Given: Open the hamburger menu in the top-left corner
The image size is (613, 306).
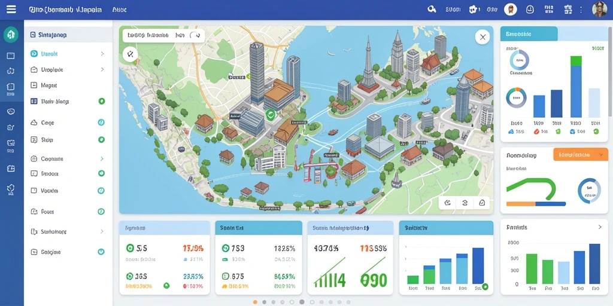Looking at the screenshot, I should coord(11,9).
